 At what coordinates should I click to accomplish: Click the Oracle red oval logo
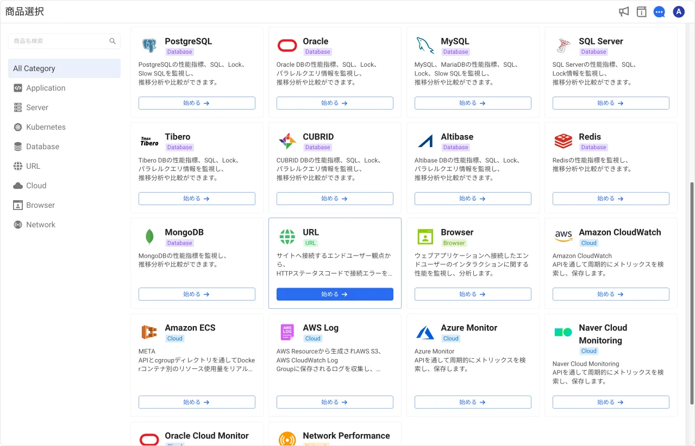coord(287,46)
